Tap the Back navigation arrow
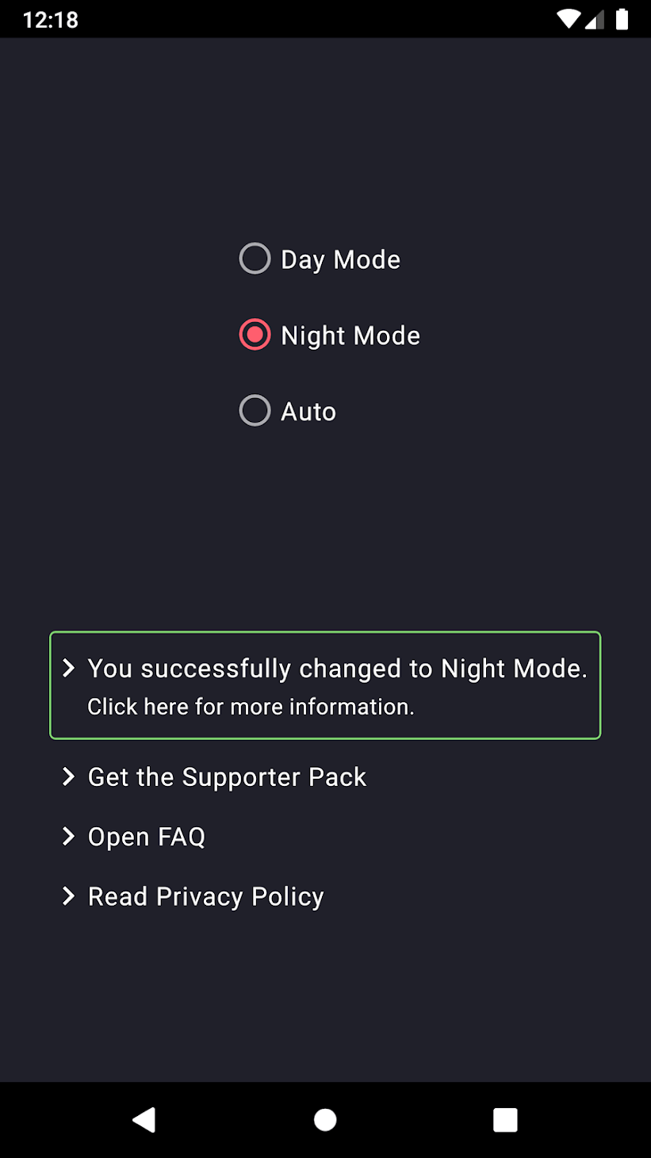Screen dimensions: 651x1158 144,1119
